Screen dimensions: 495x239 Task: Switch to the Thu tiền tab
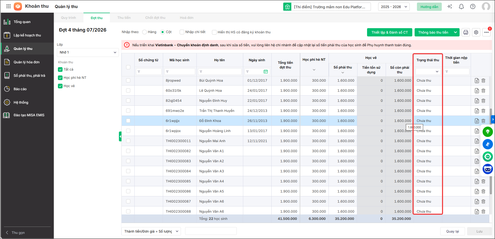pos(124,18)
